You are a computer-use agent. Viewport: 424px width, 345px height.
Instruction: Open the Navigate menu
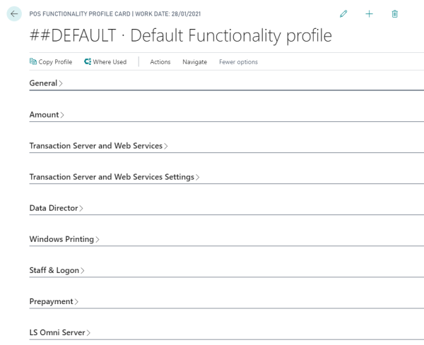[194, 62]
